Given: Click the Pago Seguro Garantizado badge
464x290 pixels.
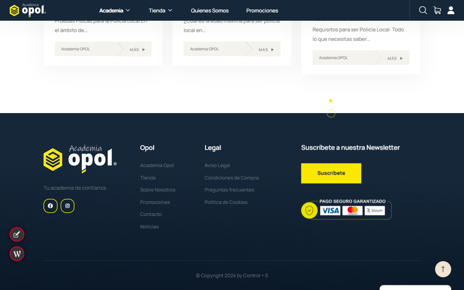Looking at the screenshot, I should (347, 210).
